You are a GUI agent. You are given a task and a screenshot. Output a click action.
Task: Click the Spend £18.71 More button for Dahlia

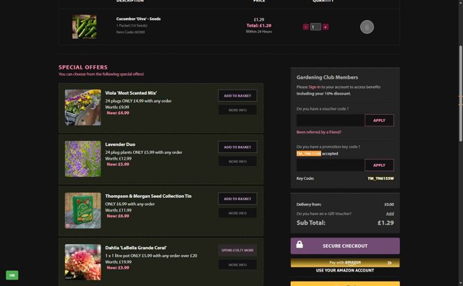click(x=237, y=251)
